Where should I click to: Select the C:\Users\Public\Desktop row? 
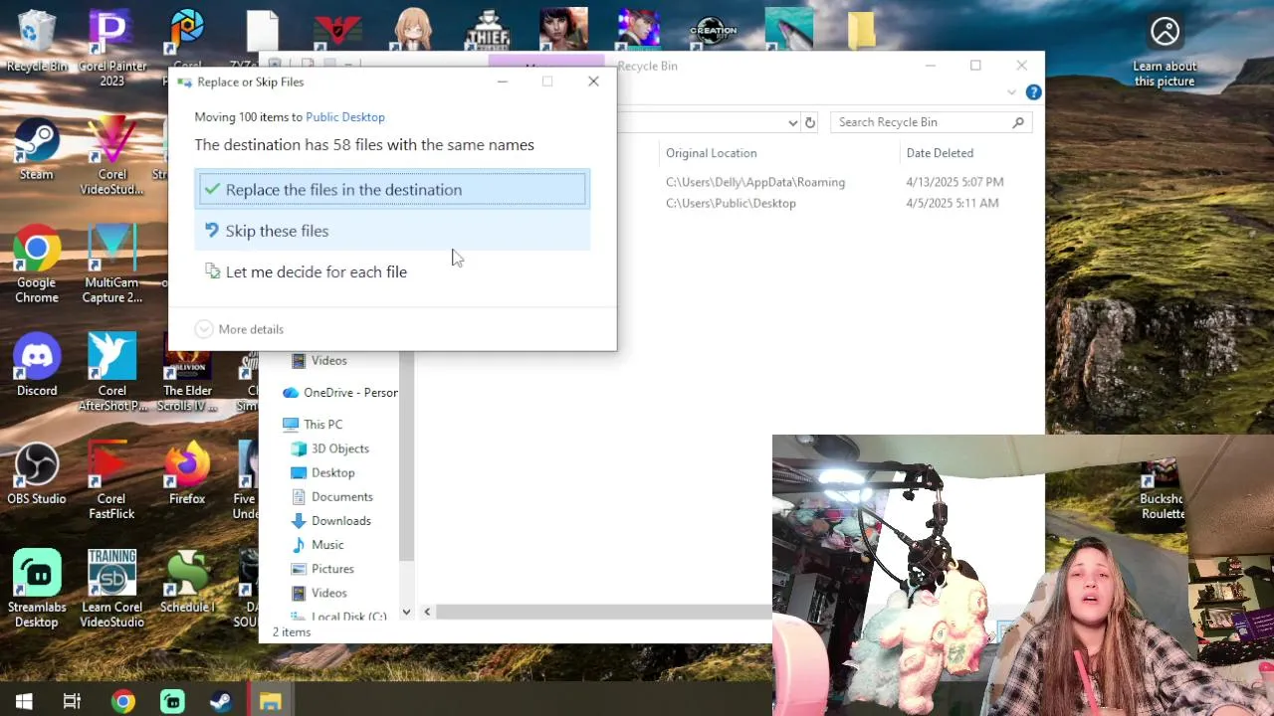pos(731,203)
